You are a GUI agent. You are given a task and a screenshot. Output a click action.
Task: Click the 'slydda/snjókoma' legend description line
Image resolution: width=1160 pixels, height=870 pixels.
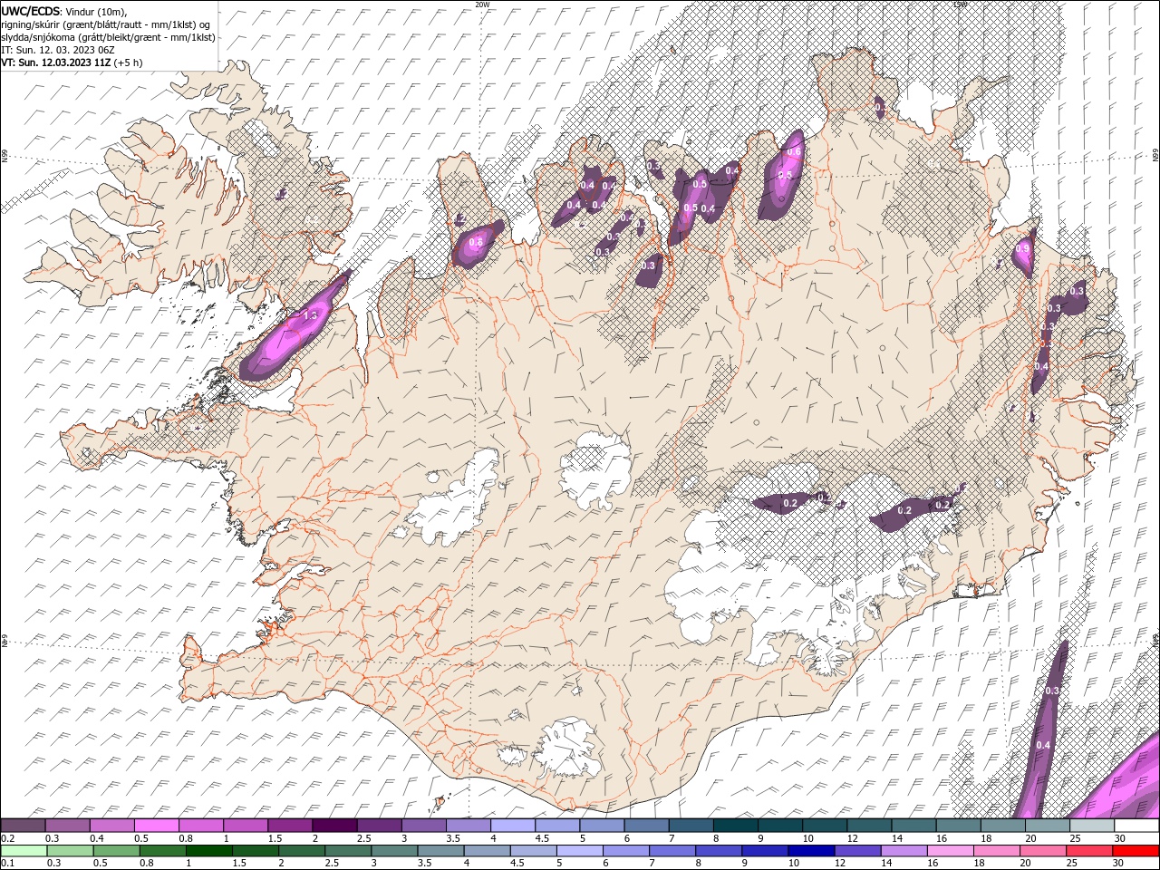[x=108, y=37]
